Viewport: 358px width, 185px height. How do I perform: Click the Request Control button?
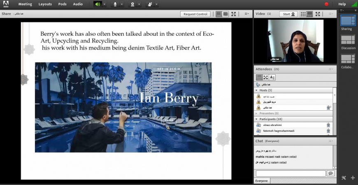tap(195, 14)
